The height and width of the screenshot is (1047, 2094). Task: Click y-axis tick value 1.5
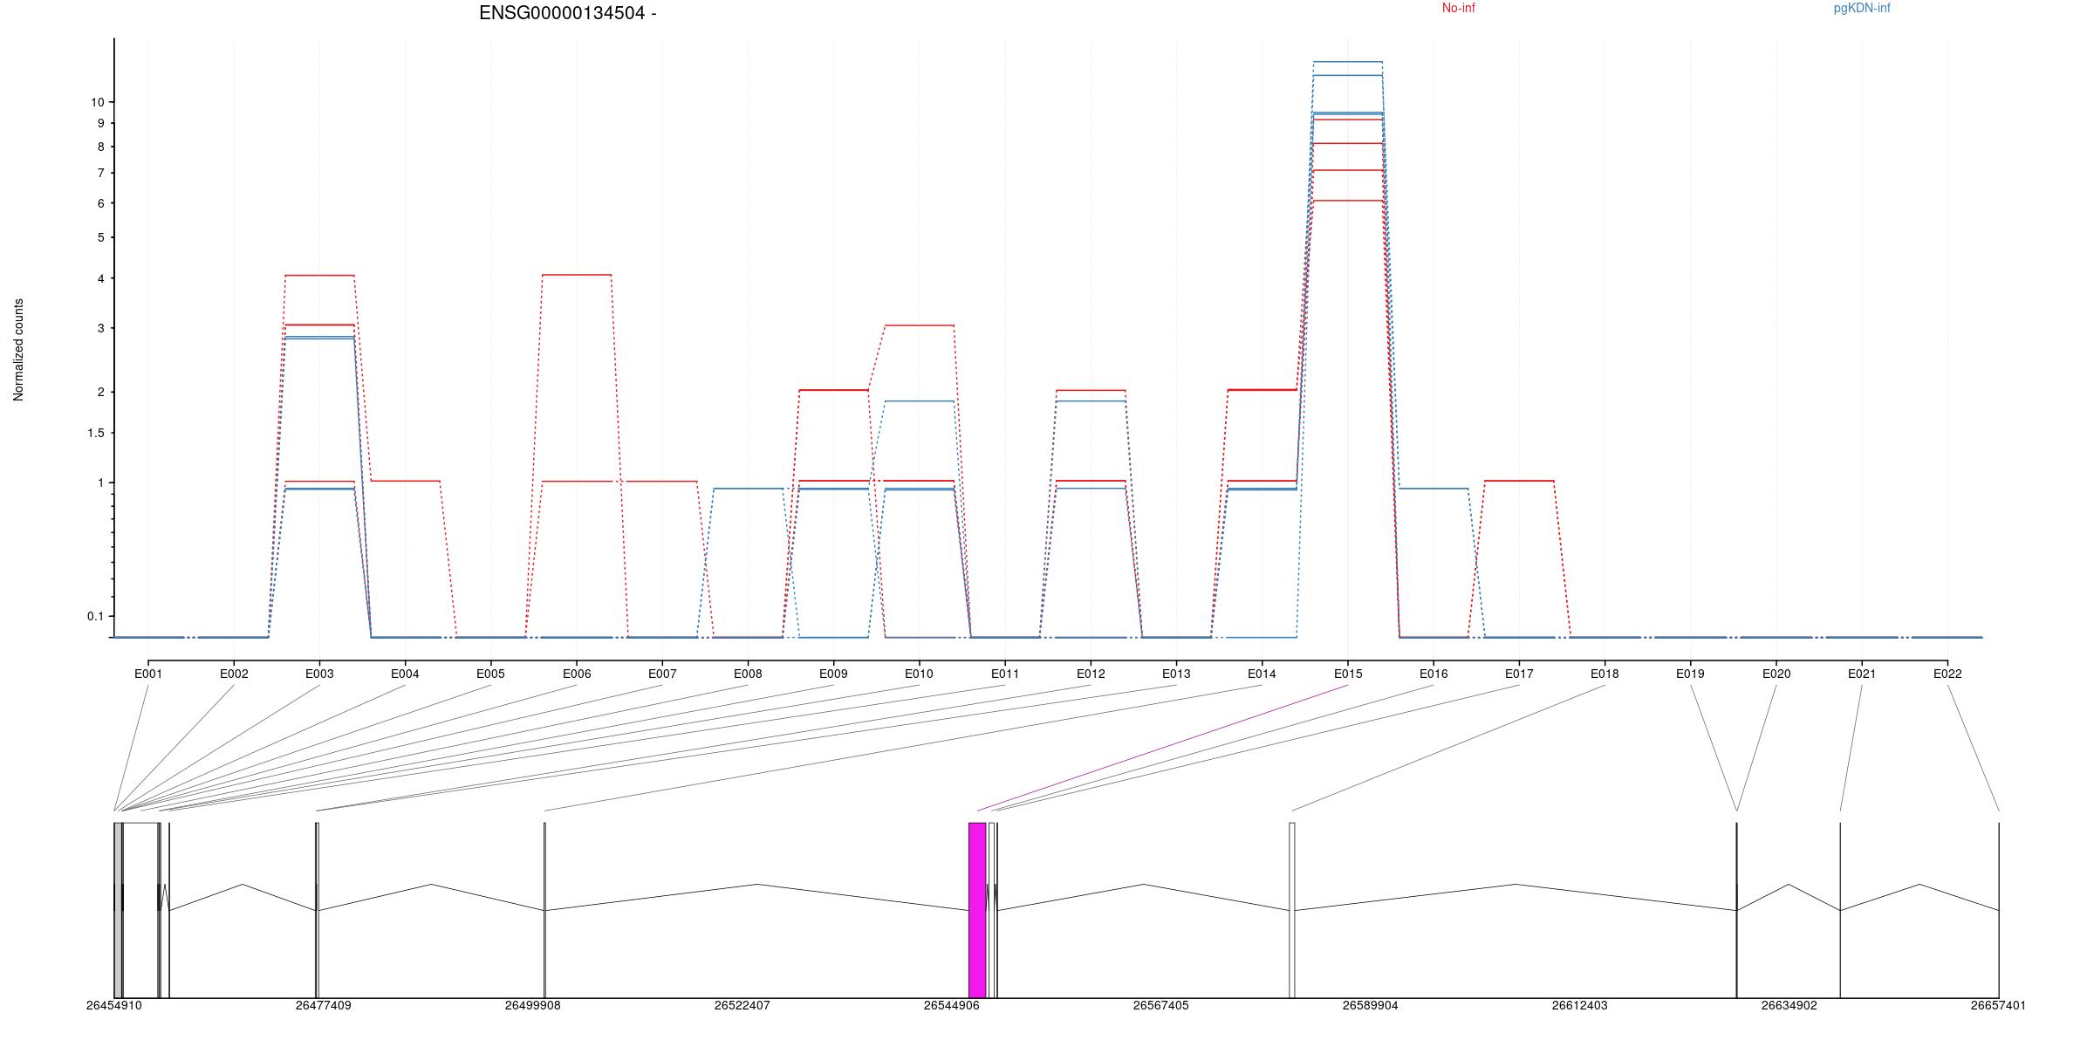pos(95,433)
